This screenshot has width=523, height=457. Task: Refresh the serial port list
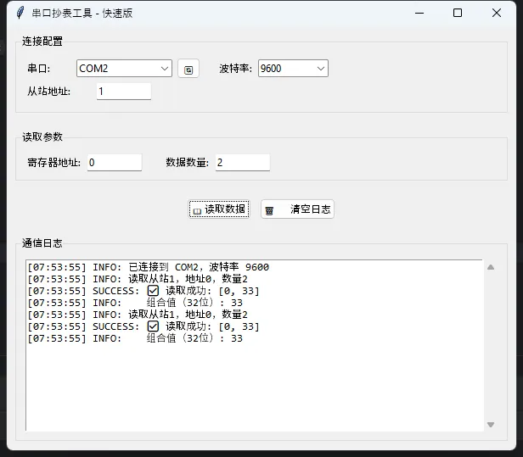point(188,69)
